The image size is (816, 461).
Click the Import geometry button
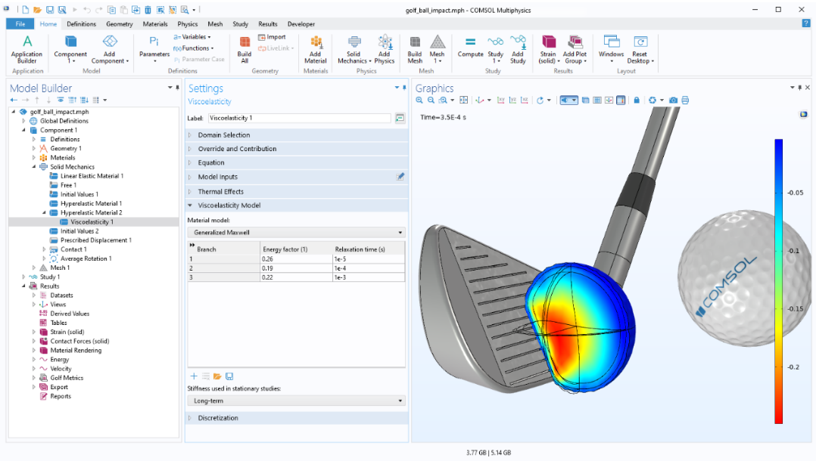click(272, 37)
